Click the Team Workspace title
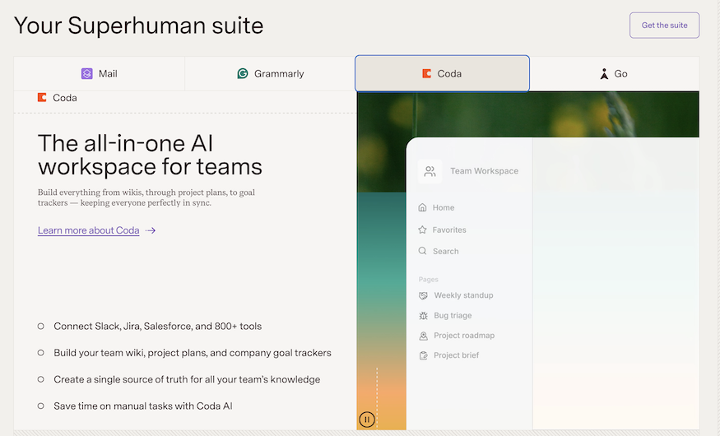This screenshot has width=720, height=436. (x=484, y=171)
